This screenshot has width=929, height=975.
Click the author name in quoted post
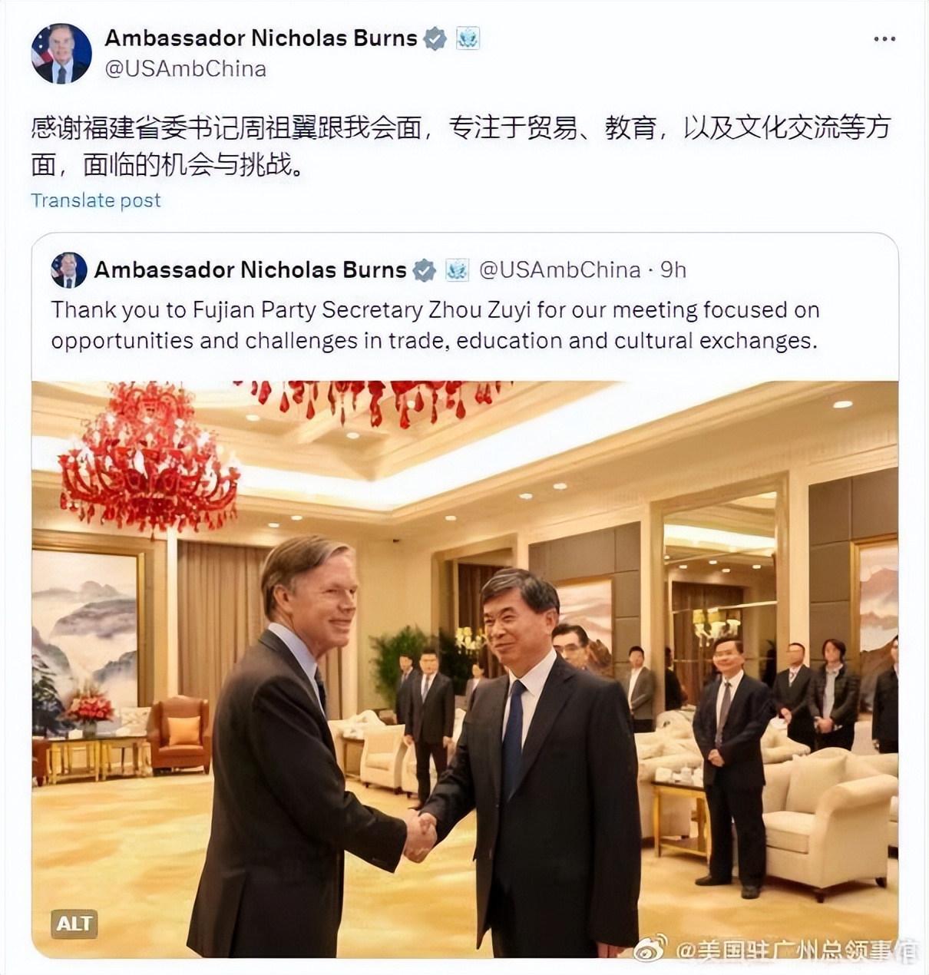pos(250,270)
